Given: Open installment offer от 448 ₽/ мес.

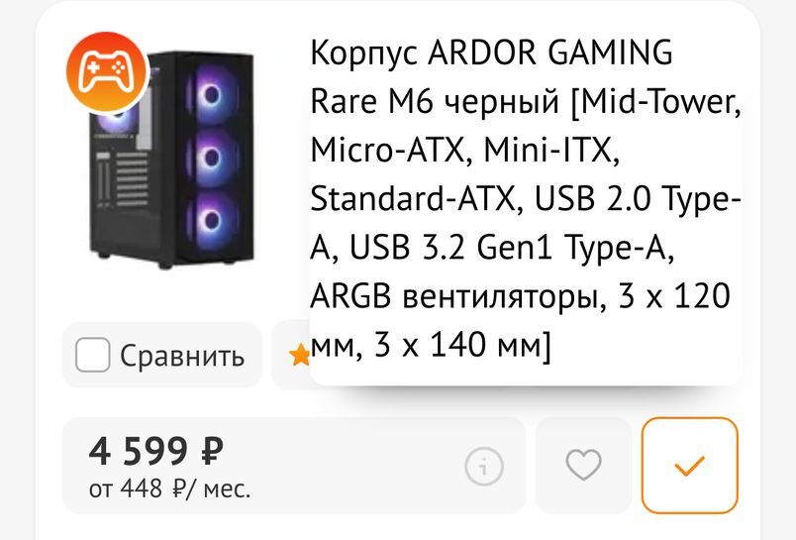Looking at the screenshot, I should 170,488.
